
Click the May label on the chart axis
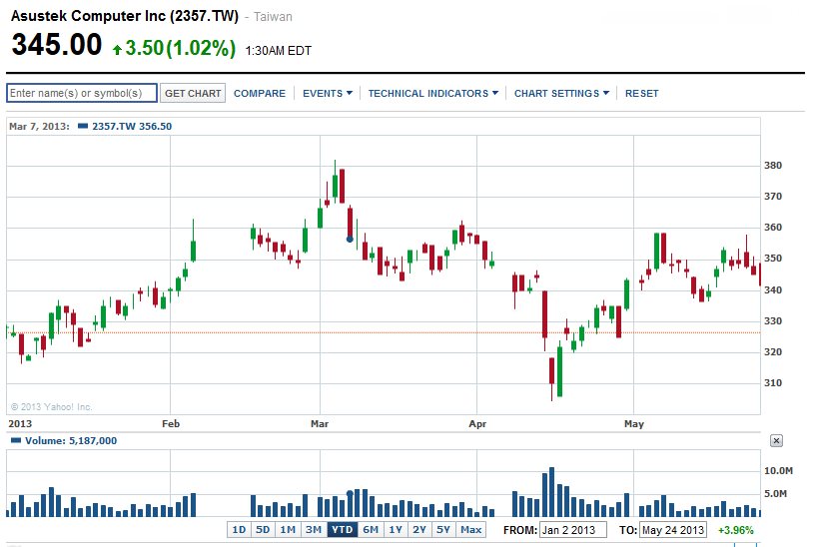point(634,424)
